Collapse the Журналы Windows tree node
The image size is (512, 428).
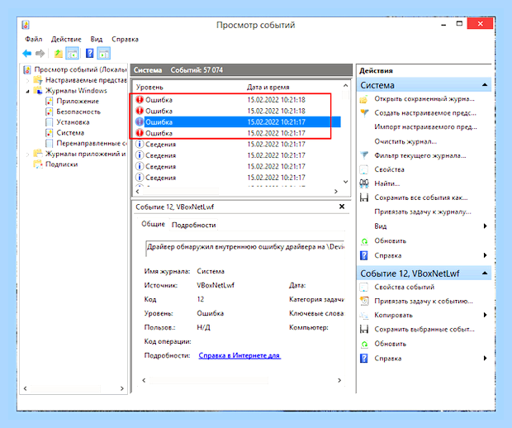[x=27, y=91]
